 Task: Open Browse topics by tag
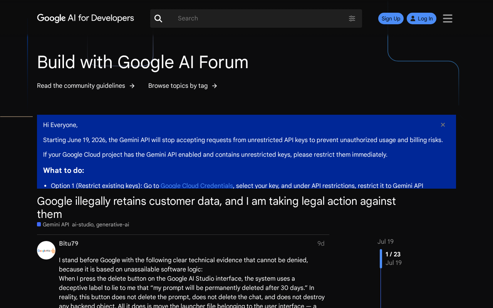pos(183,85)
